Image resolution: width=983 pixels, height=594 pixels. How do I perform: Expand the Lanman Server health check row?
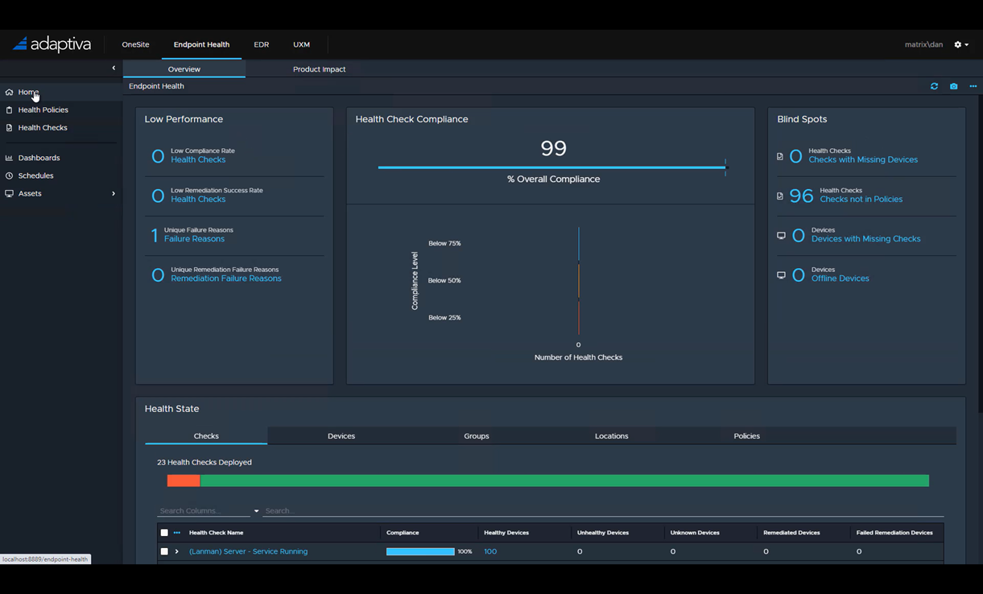(x=178, y=551)
